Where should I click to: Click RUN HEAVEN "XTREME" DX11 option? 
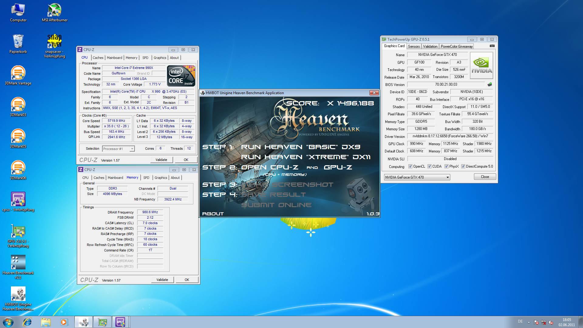click(306, 157)
